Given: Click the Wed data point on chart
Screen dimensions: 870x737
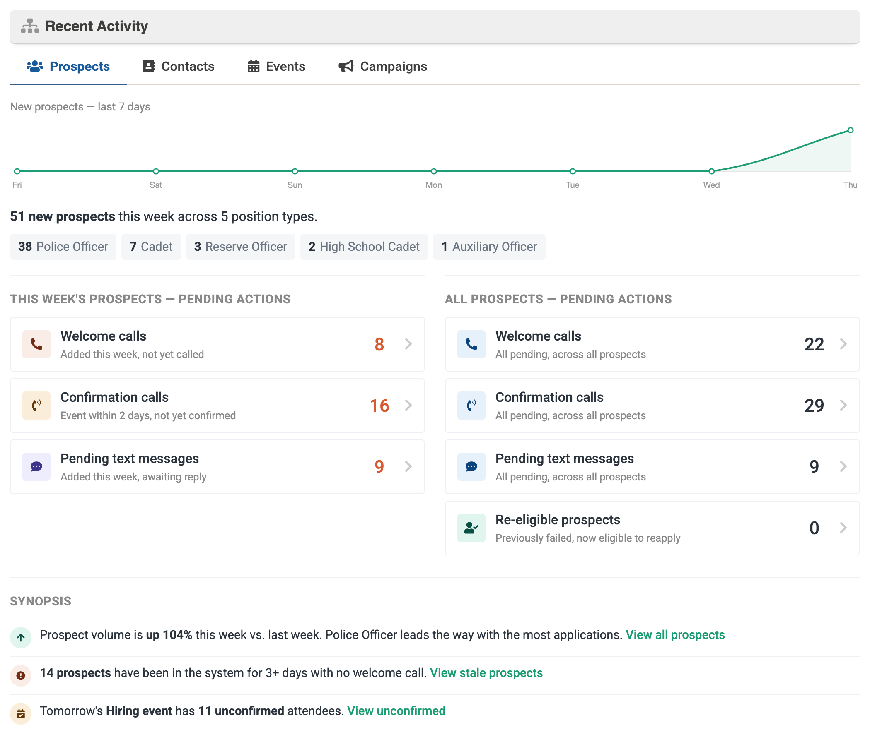Looking at the screenshot, I should coord(711,171).
